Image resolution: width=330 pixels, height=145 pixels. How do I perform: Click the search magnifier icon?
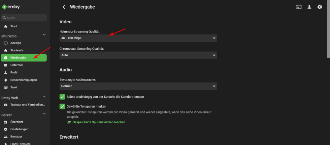pyautogui.click(x=4, y=18)
